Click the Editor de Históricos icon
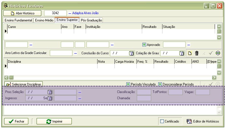Image resolution: width=227 pixels, height=130 pixels. [x=189, y=121]
